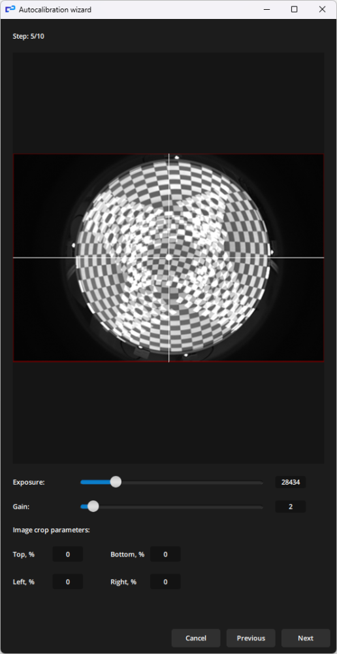Focus the Bottom % crop field
337x654 pixels.
coord(165,555)
